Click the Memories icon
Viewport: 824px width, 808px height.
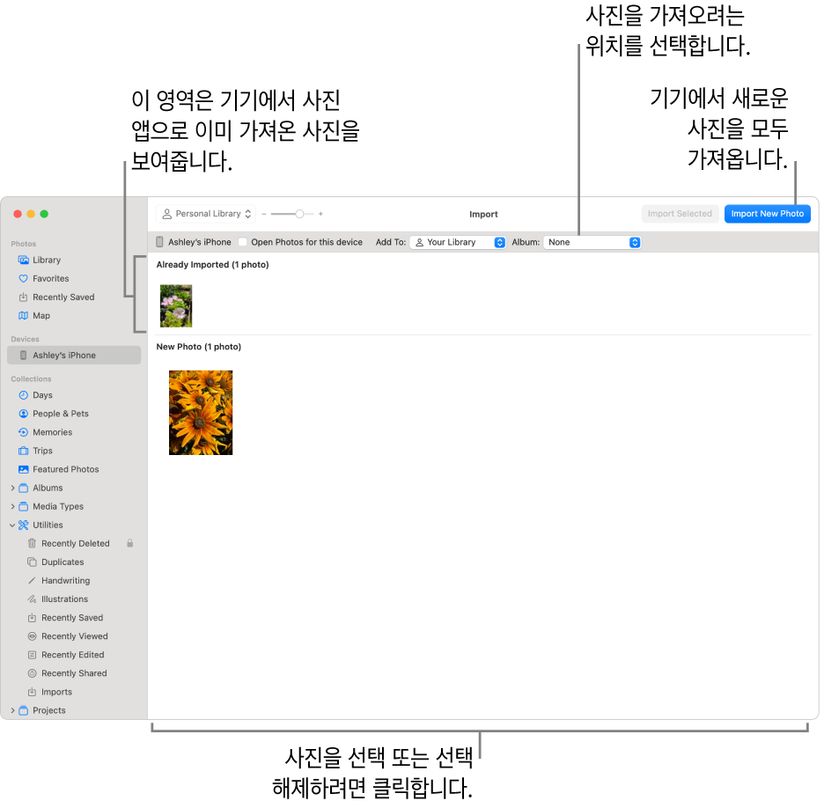(x=23, y=433)
